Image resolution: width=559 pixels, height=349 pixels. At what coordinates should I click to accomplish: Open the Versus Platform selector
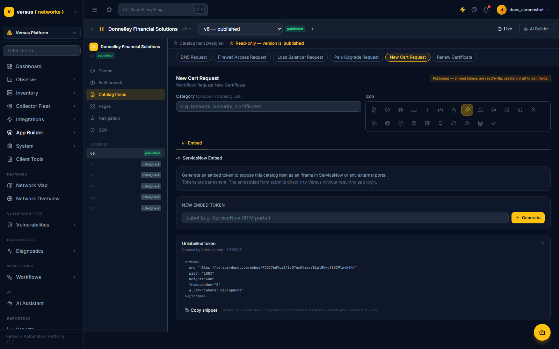pyautogui.click(x=42, y=33)
